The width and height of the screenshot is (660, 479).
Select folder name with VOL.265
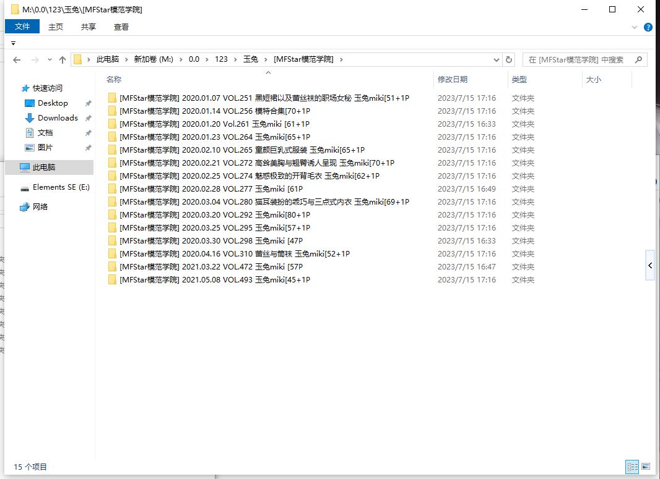click(242, 150)
